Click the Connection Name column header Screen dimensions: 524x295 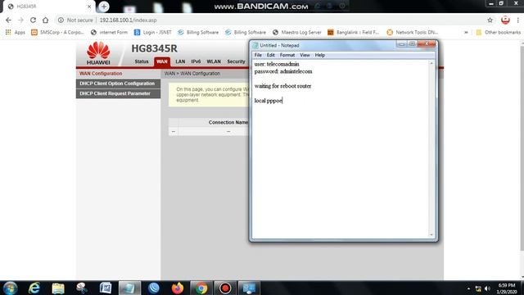228,122
